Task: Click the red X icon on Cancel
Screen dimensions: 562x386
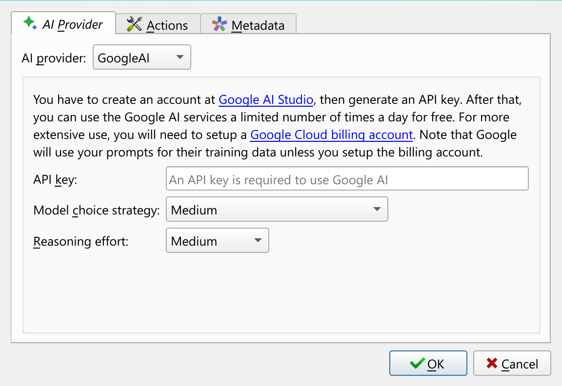Action: tap(492, 364)
